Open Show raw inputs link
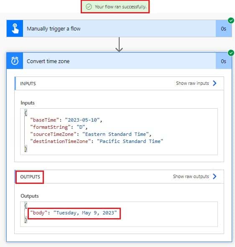This screenshot has width=235, height=247. (192, 83)
